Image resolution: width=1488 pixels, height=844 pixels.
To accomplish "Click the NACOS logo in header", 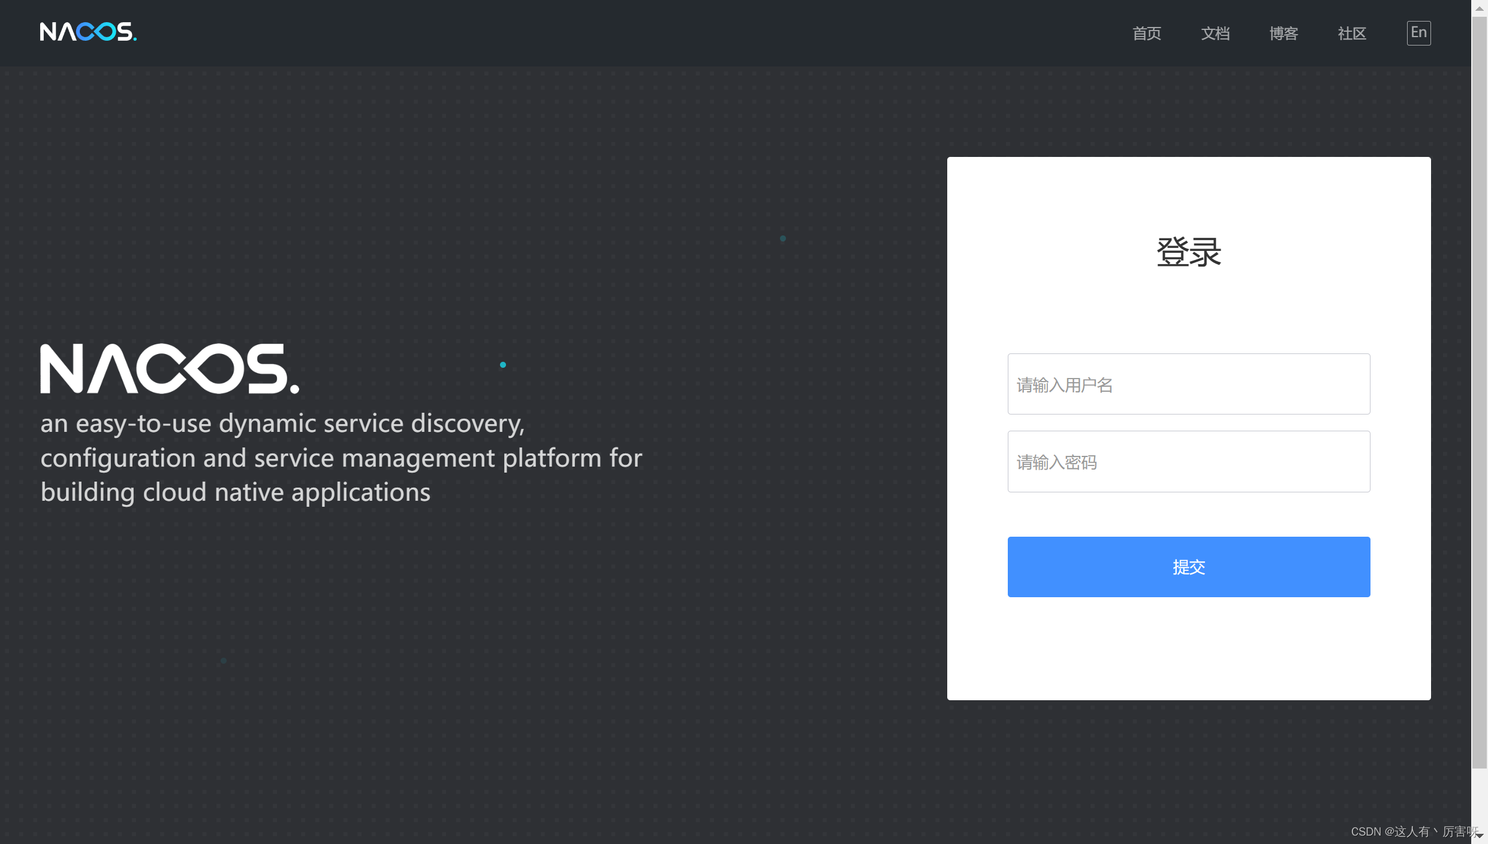I will click(88, 32).
